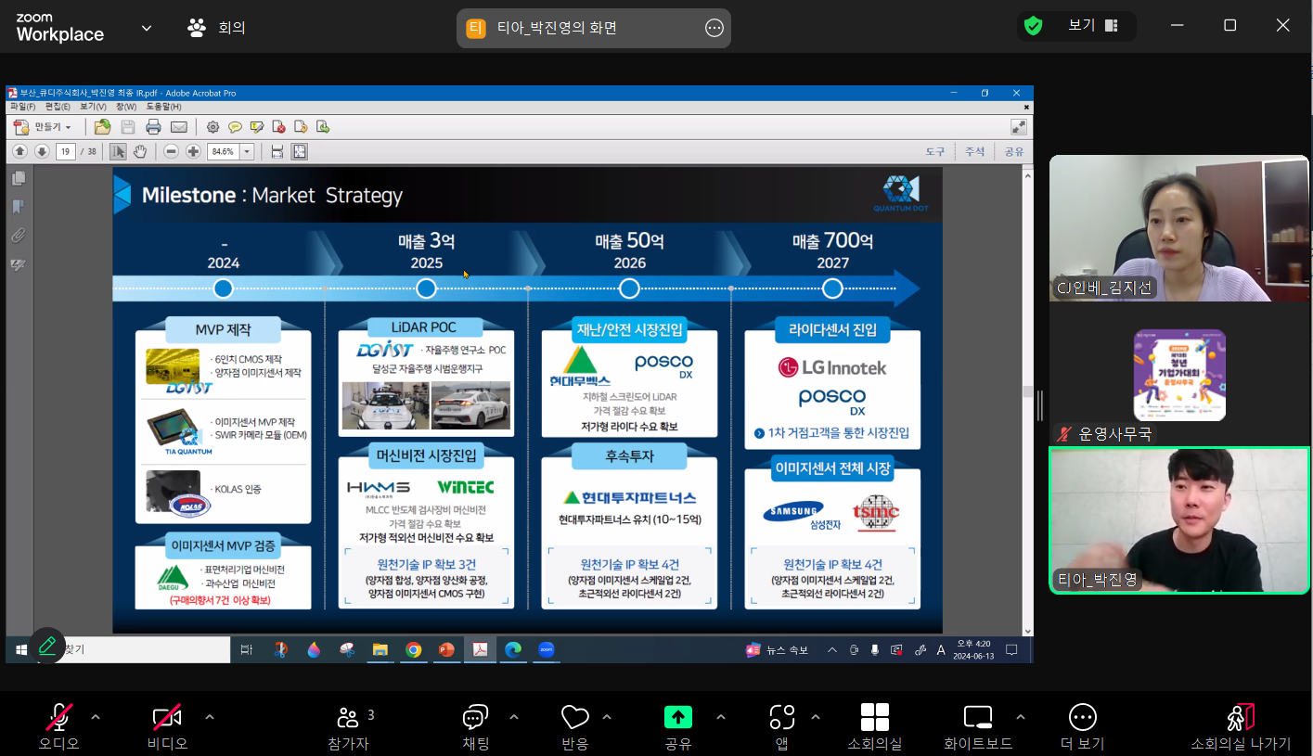This screenshot has height=756, width=1313.
Task: Open the 만들기 create PDF dropdown
Action: (41, 127)
